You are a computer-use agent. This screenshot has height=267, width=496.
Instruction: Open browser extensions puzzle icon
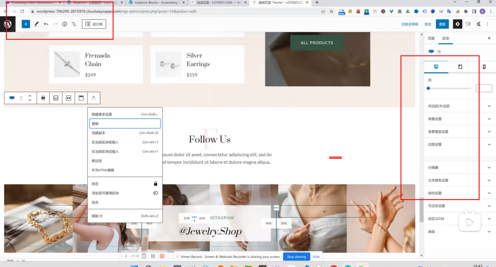[x=466, y=11]
